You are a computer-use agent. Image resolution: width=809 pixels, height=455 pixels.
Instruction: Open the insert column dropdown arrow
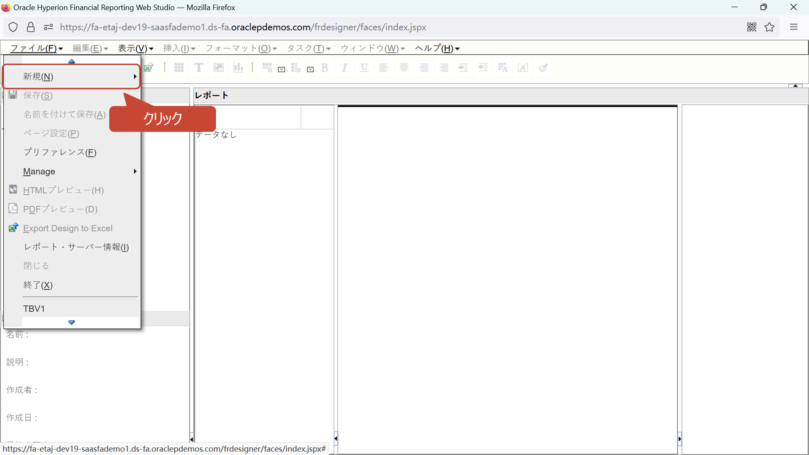pyautogui.click(x=310, y=70)
